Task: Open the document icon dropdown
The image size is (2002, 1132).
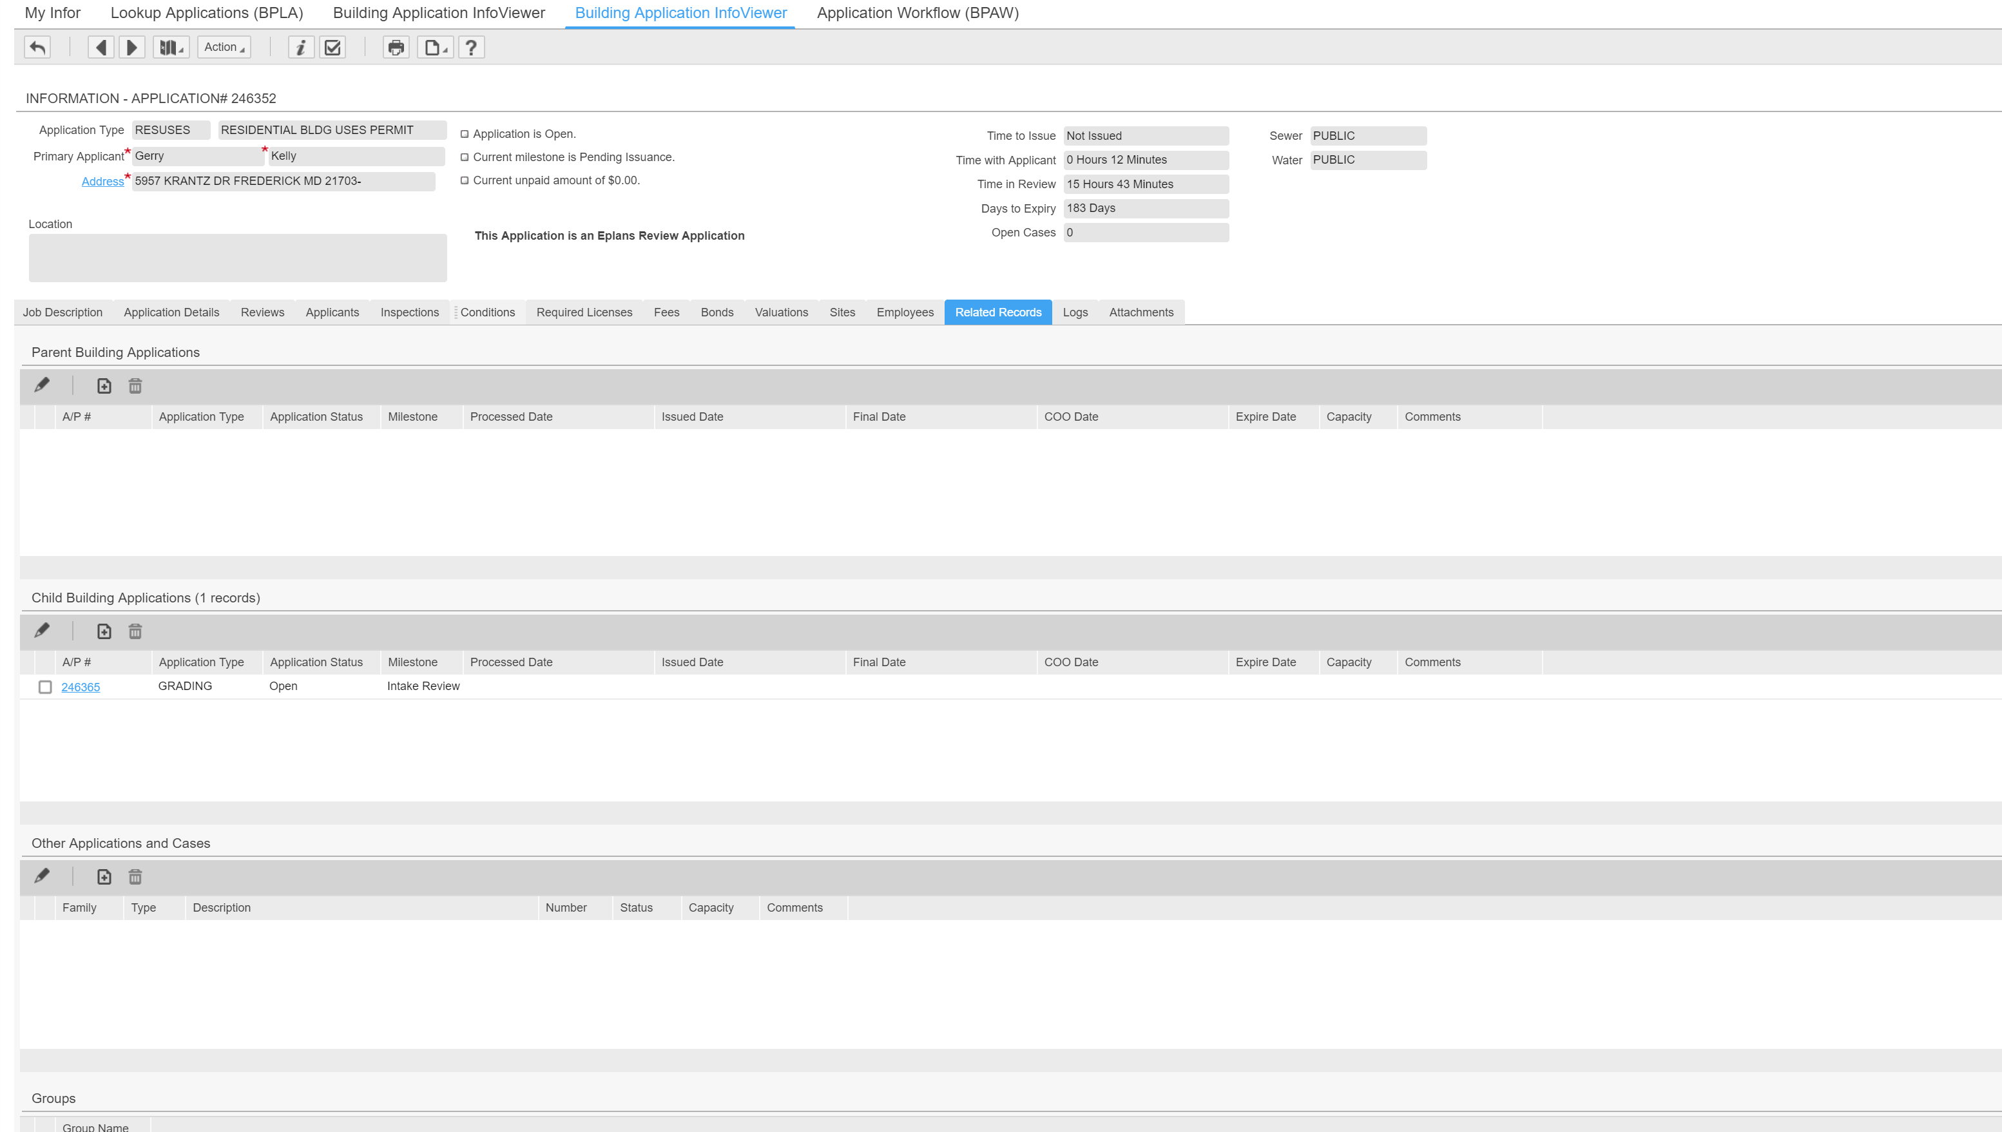Action: [x=436, y=48]
